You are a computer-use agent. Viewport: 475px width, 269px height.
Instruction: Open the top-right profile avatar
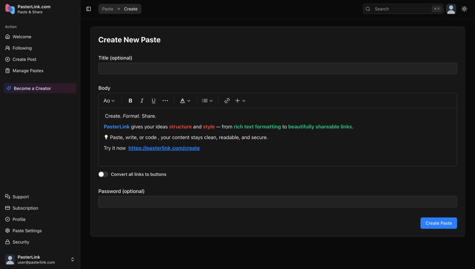451,9
